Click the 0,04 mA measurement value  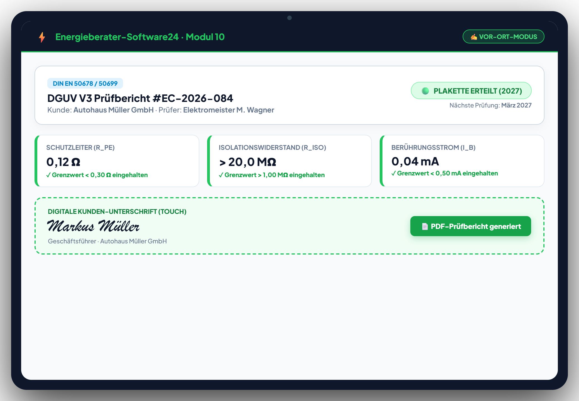415,161
